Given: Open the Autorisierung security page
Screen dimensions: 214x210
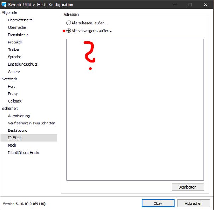Looking at the screenshot, I should 19,116.
